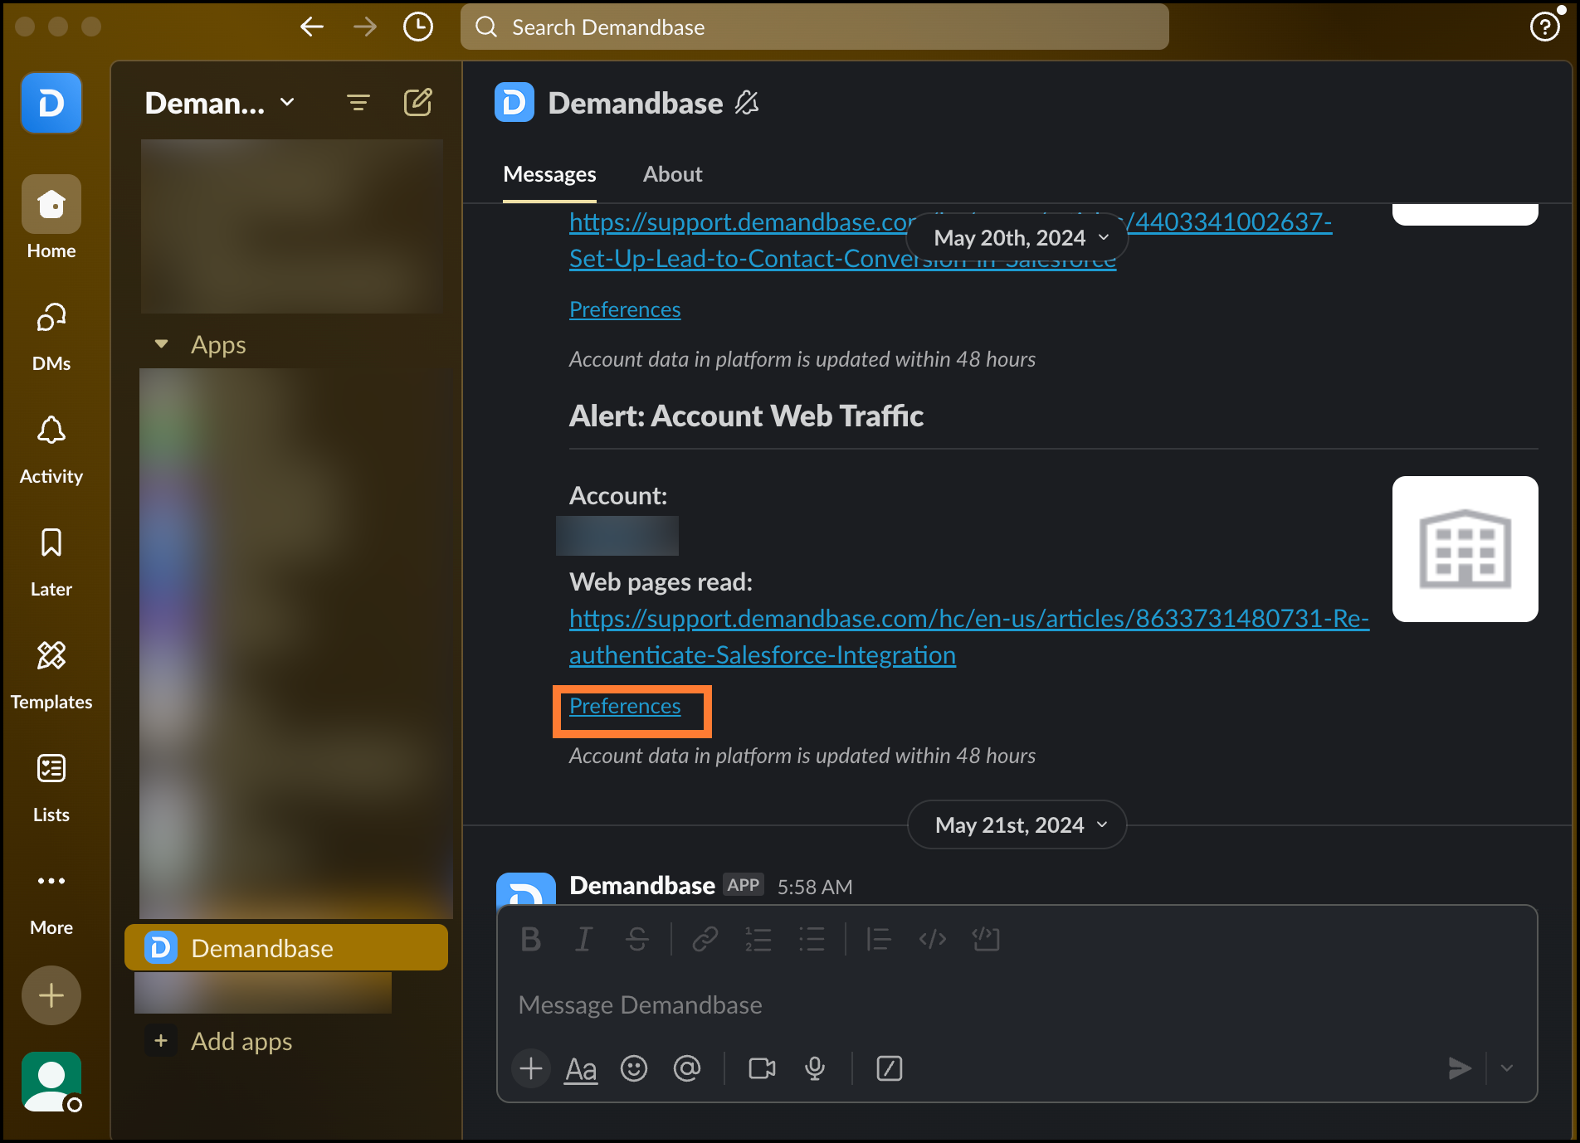Record an audio clip

815,1068
